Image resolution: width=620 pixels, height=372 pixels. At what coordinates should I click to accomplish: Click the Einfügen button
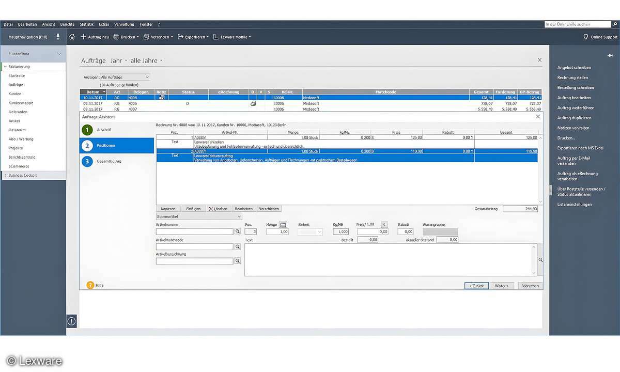[193, 209]
